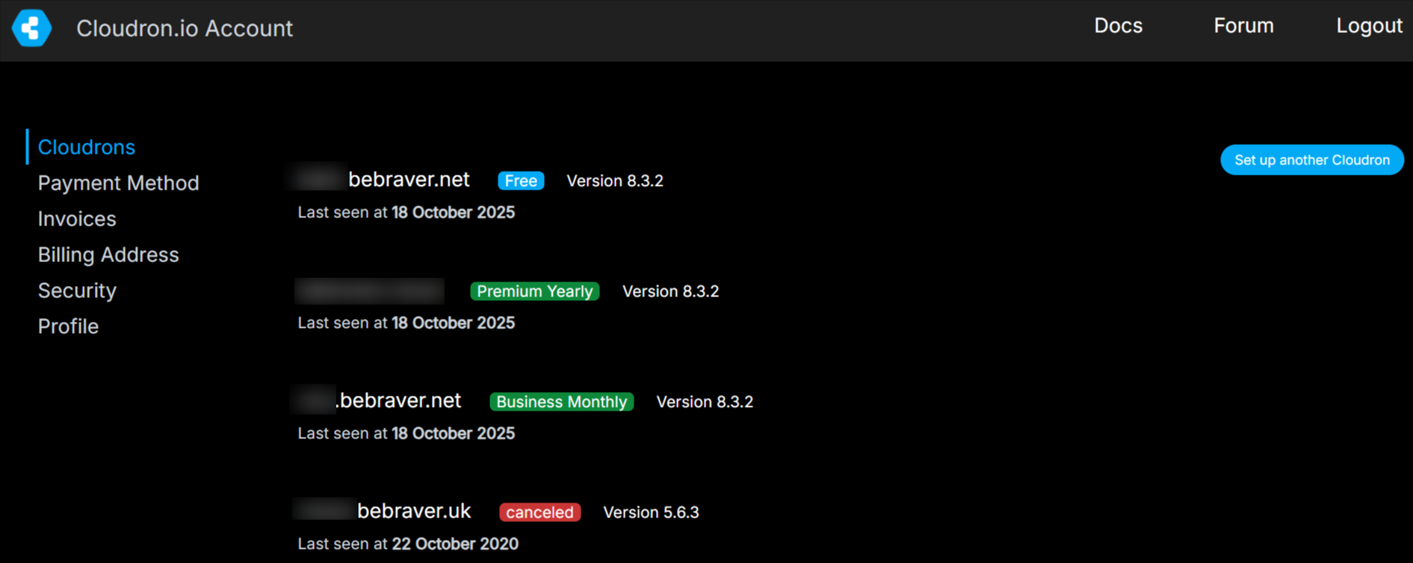Select Cloudrons in the sidebar
The width and height of the screenshot is (1413, 563).
click(x=87, y=147)
